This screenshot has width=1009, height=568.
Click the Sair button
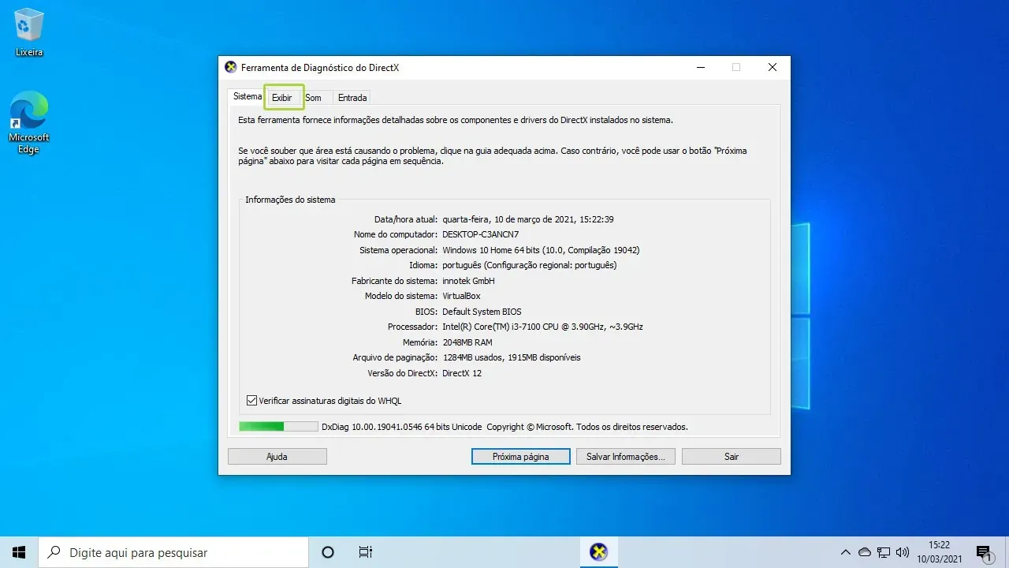point(732,456)
